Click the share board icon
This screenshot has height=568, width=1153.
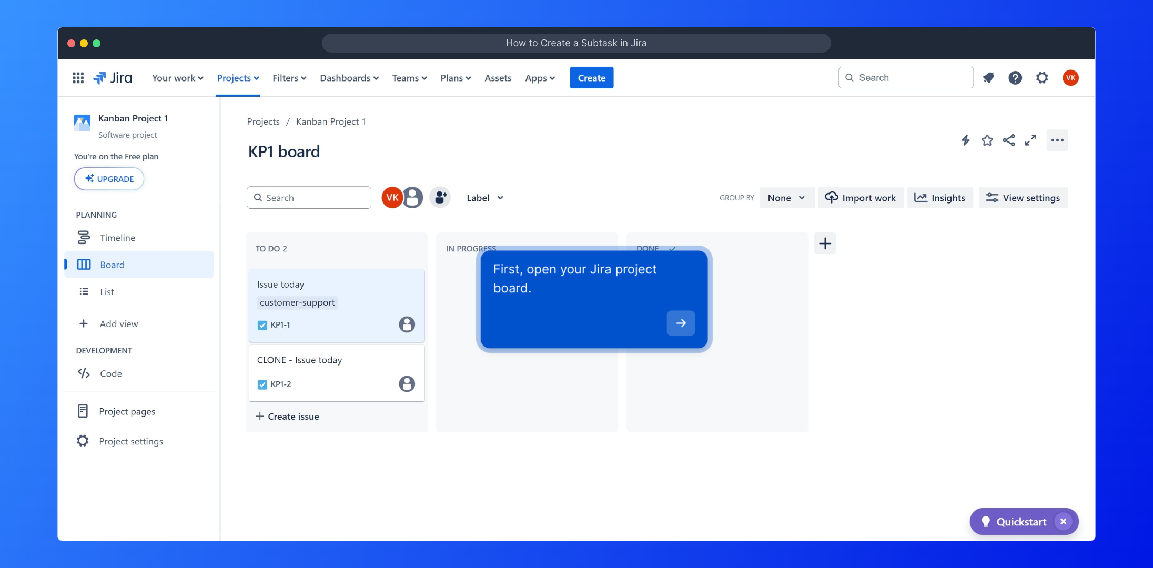click(1008, 140)
